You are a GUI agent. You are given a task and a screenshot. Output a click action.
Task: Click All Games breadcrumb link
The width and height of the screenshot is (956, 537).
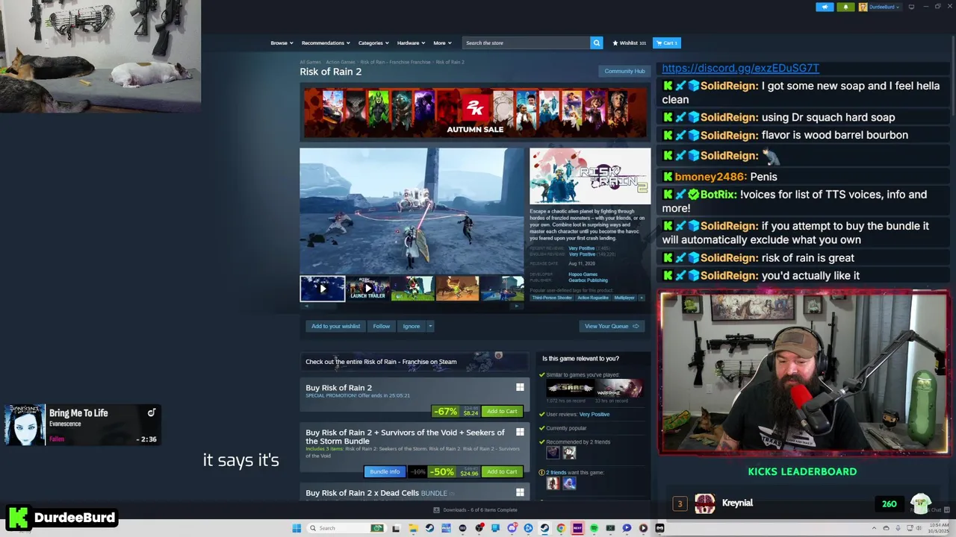(x=310, y=62)
